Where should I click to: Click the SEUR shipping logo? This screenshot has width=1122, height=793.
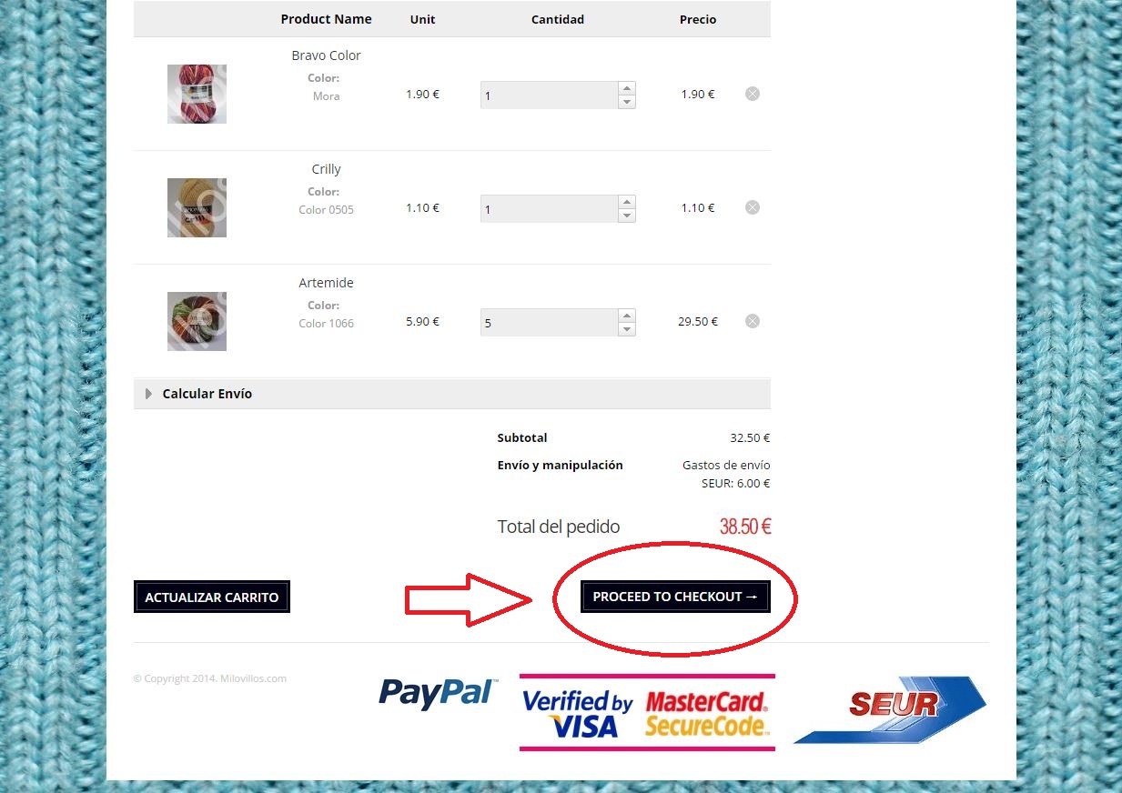tap(890, 709)
